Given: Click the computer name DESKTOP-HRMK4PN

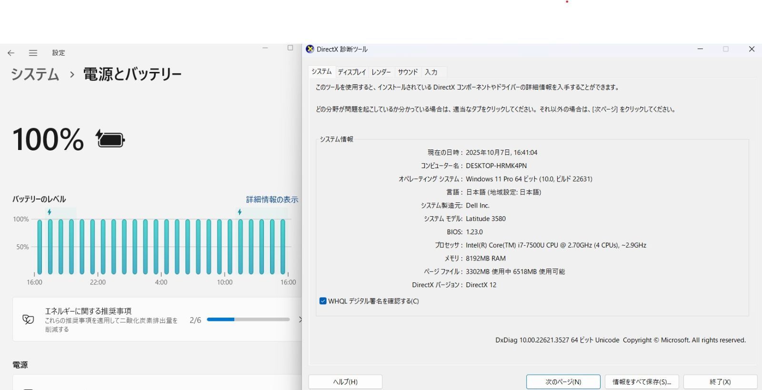Looking at the screenshot, I should (496, 166).
